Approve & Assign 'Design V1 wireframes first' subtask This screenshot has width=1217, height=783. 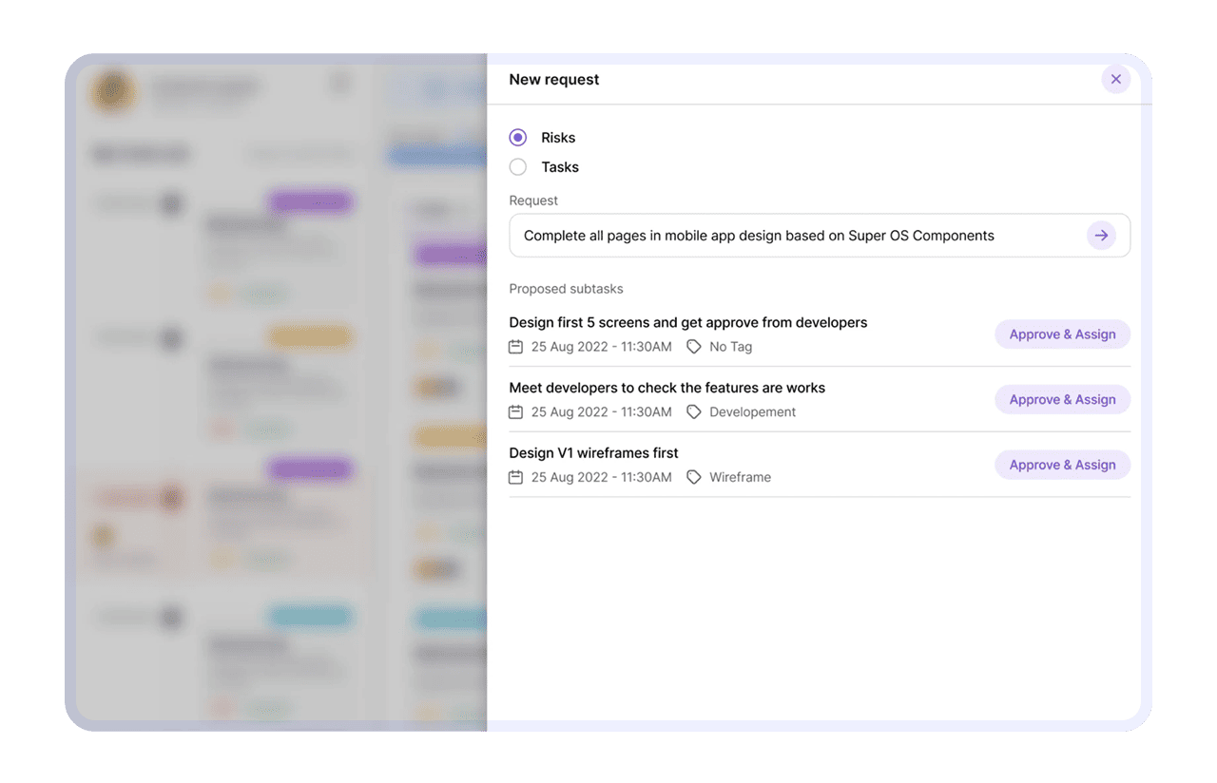click(1062, 465)
